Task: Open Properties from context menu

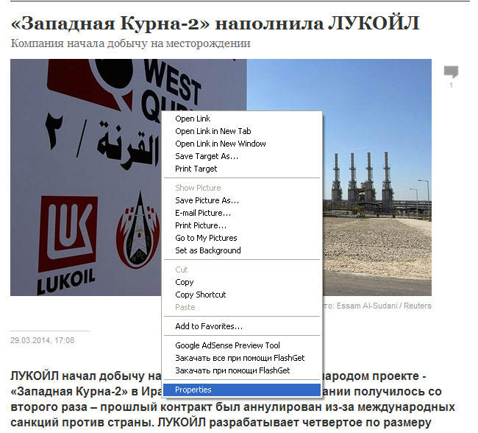Action: [x=242, y=390]
